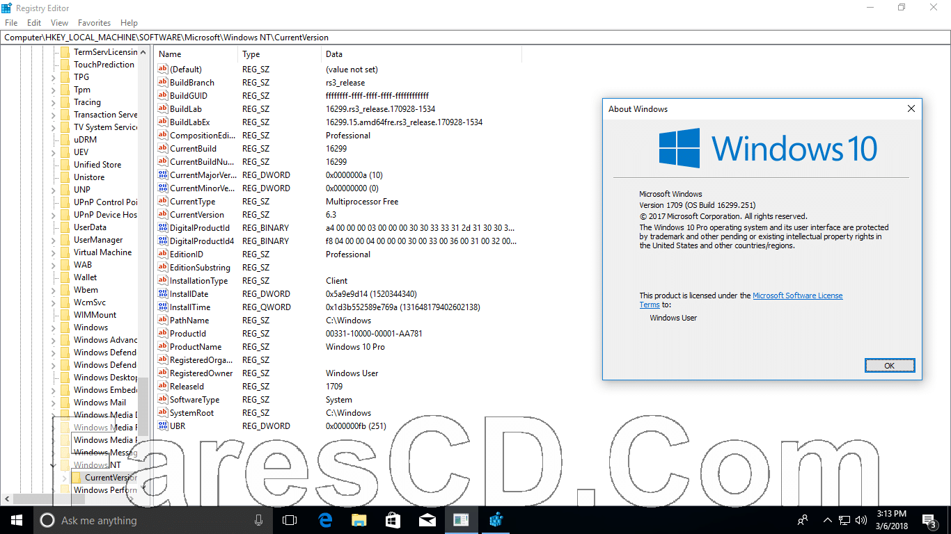
Task: Select the WIMMount key in tree
Action: pos(95,315)
